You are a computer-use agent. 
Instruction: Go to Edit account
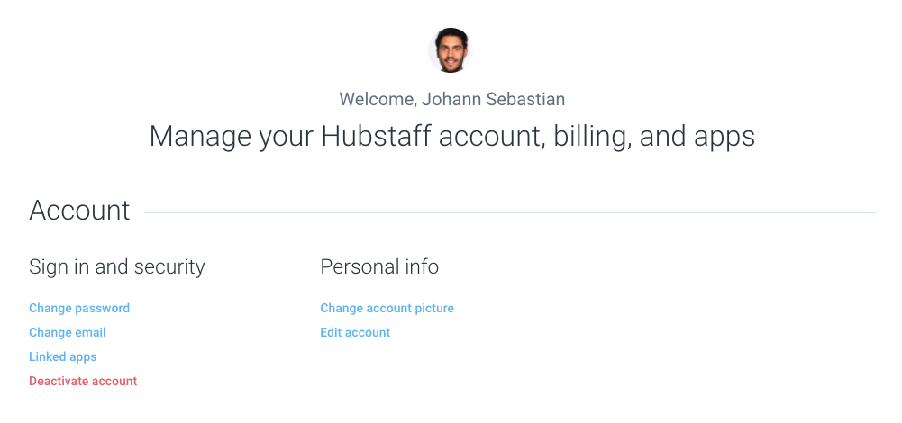click(x=355, y=332)
